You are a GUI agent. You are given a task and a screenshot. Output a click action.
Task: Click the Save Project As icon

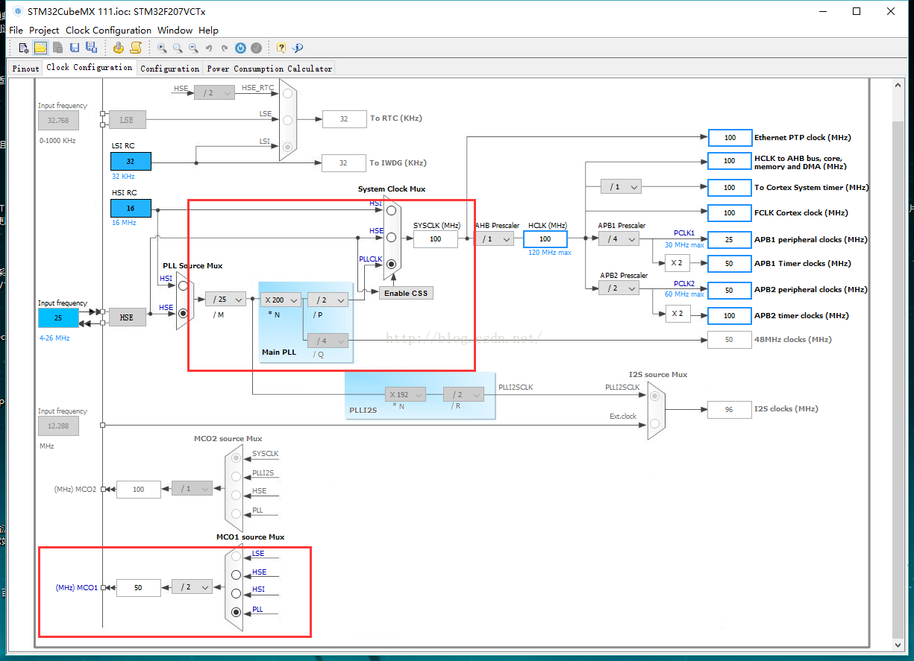tap(91, 48)
